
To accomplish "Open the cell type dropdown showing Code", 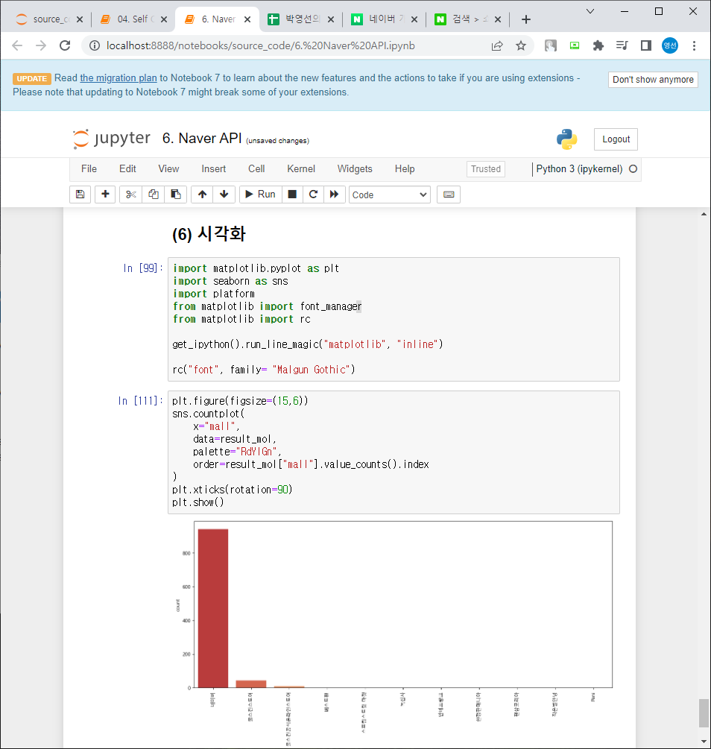I will 390,195.
